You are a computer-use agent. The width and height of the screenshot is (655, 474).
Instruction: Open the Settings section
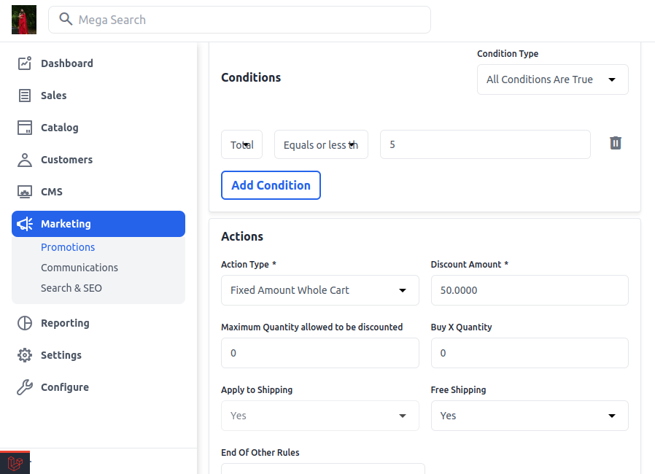click(98, 355)
